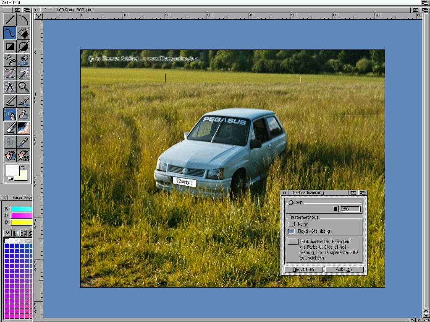This screenshot has width=430, height=322.
Task: Pick the rubber stamp clone tool
Action: (24, 114)
